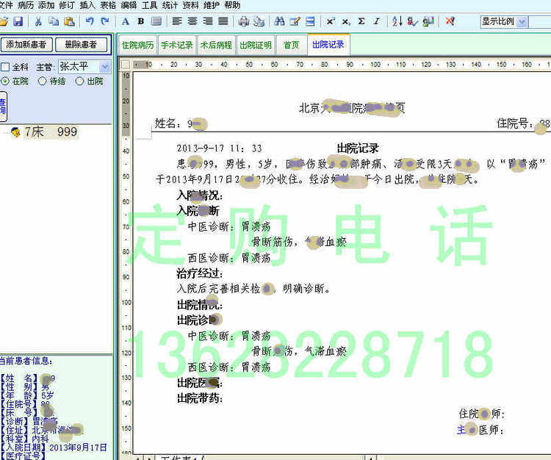Sort using the A-Z sort icon
This screenshot has width=551, height=460.
tap(397, 21)
